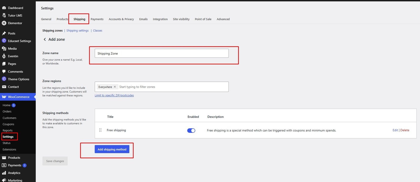Click the Posts pushpin icon
Viewport: 420px width, 182px height.
[x=4, y=33]
